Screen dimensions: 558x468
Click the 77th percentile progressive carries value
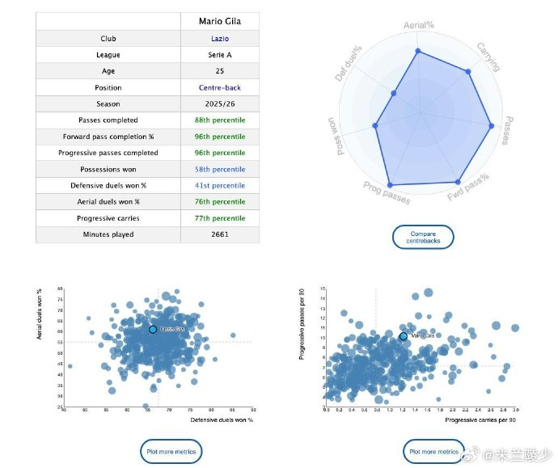click(x=220, y=218)
